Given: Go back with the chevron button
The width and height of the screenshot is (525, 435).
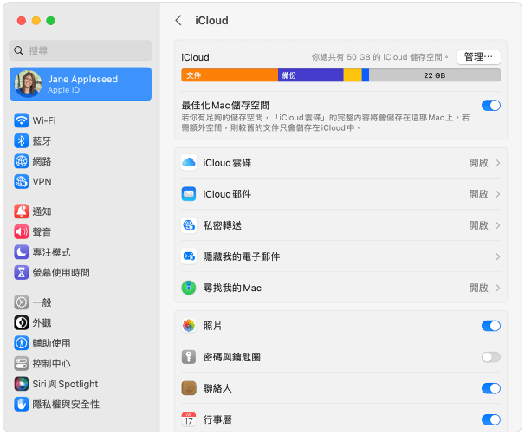Looking at the screenshot, I should tap(178, 20).
